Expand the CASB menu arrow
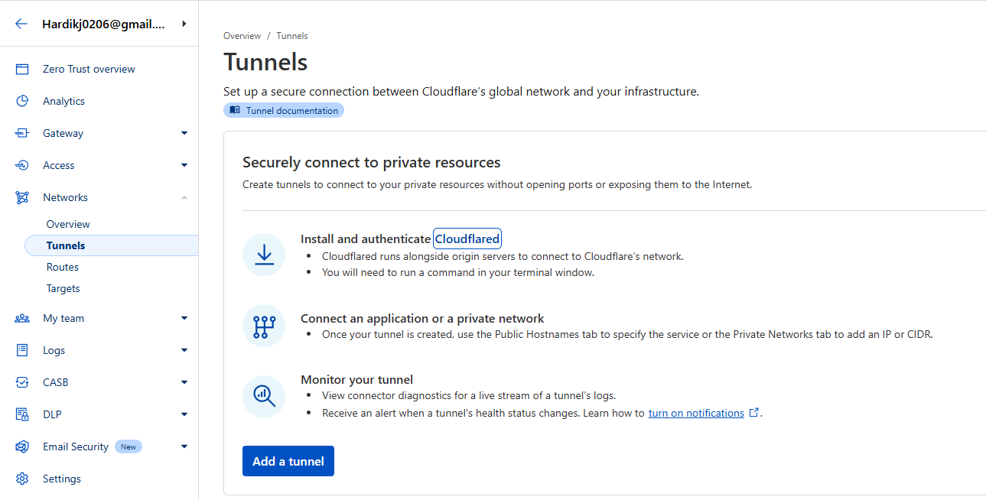986x500 pixels. click(184, 382)
